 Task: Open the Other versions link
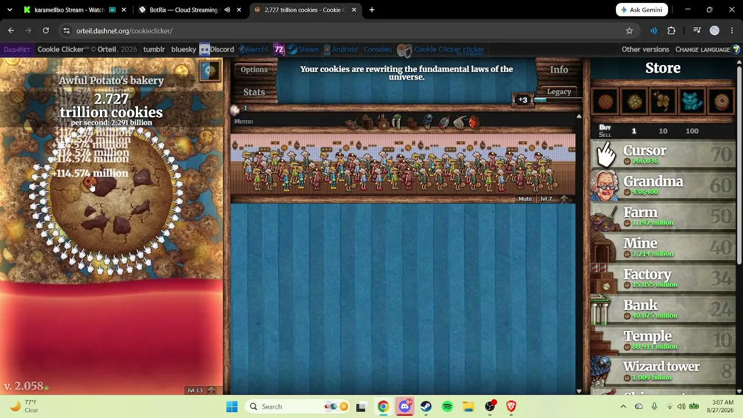coord(645,49)
